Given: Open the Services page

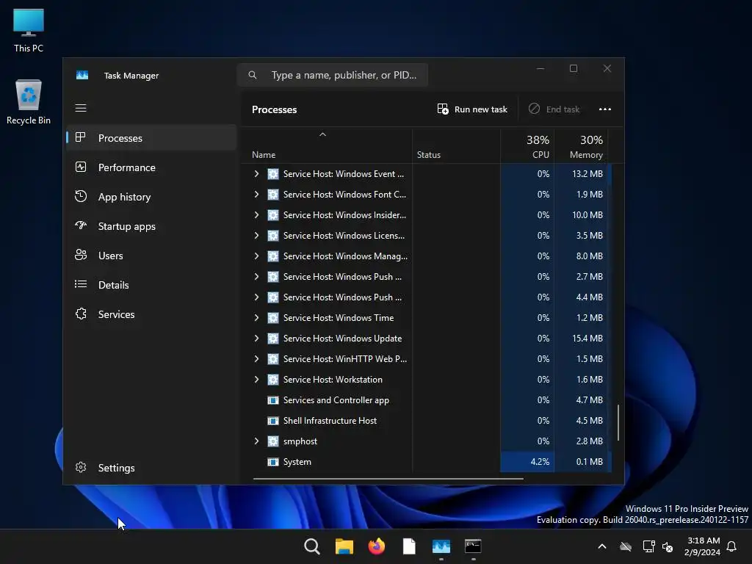Looking at the screenshot, I should (151, 314).
